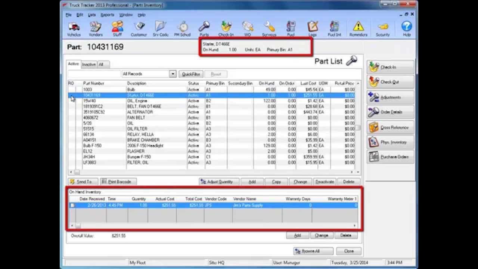This screenshot has width=478, height=269.
Task: Open the Help question mark icon
Action: pos(407,29)
